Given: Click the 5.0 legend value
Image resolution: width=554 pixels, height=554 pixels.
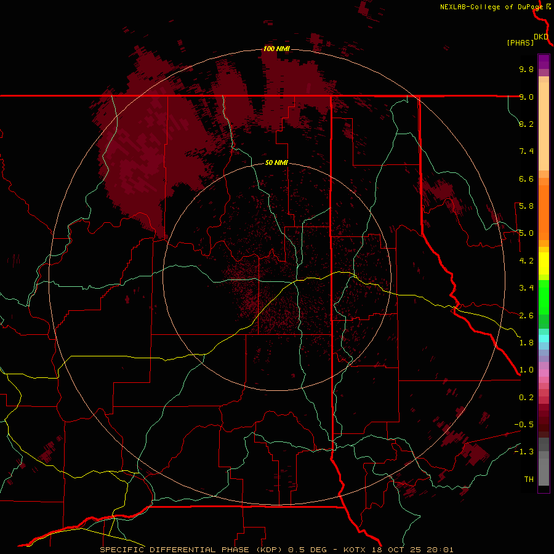Looking at the screenshot, I should [x=526, y=233].
